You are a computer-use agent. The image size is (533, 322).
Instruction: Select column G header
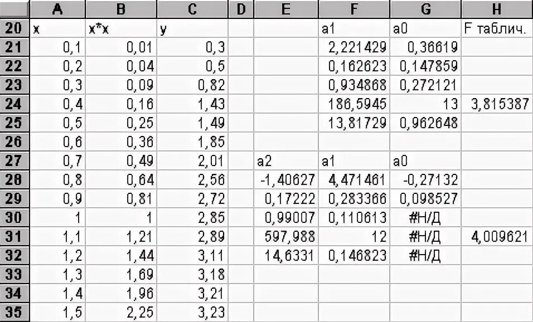click(x=425, y=9)
